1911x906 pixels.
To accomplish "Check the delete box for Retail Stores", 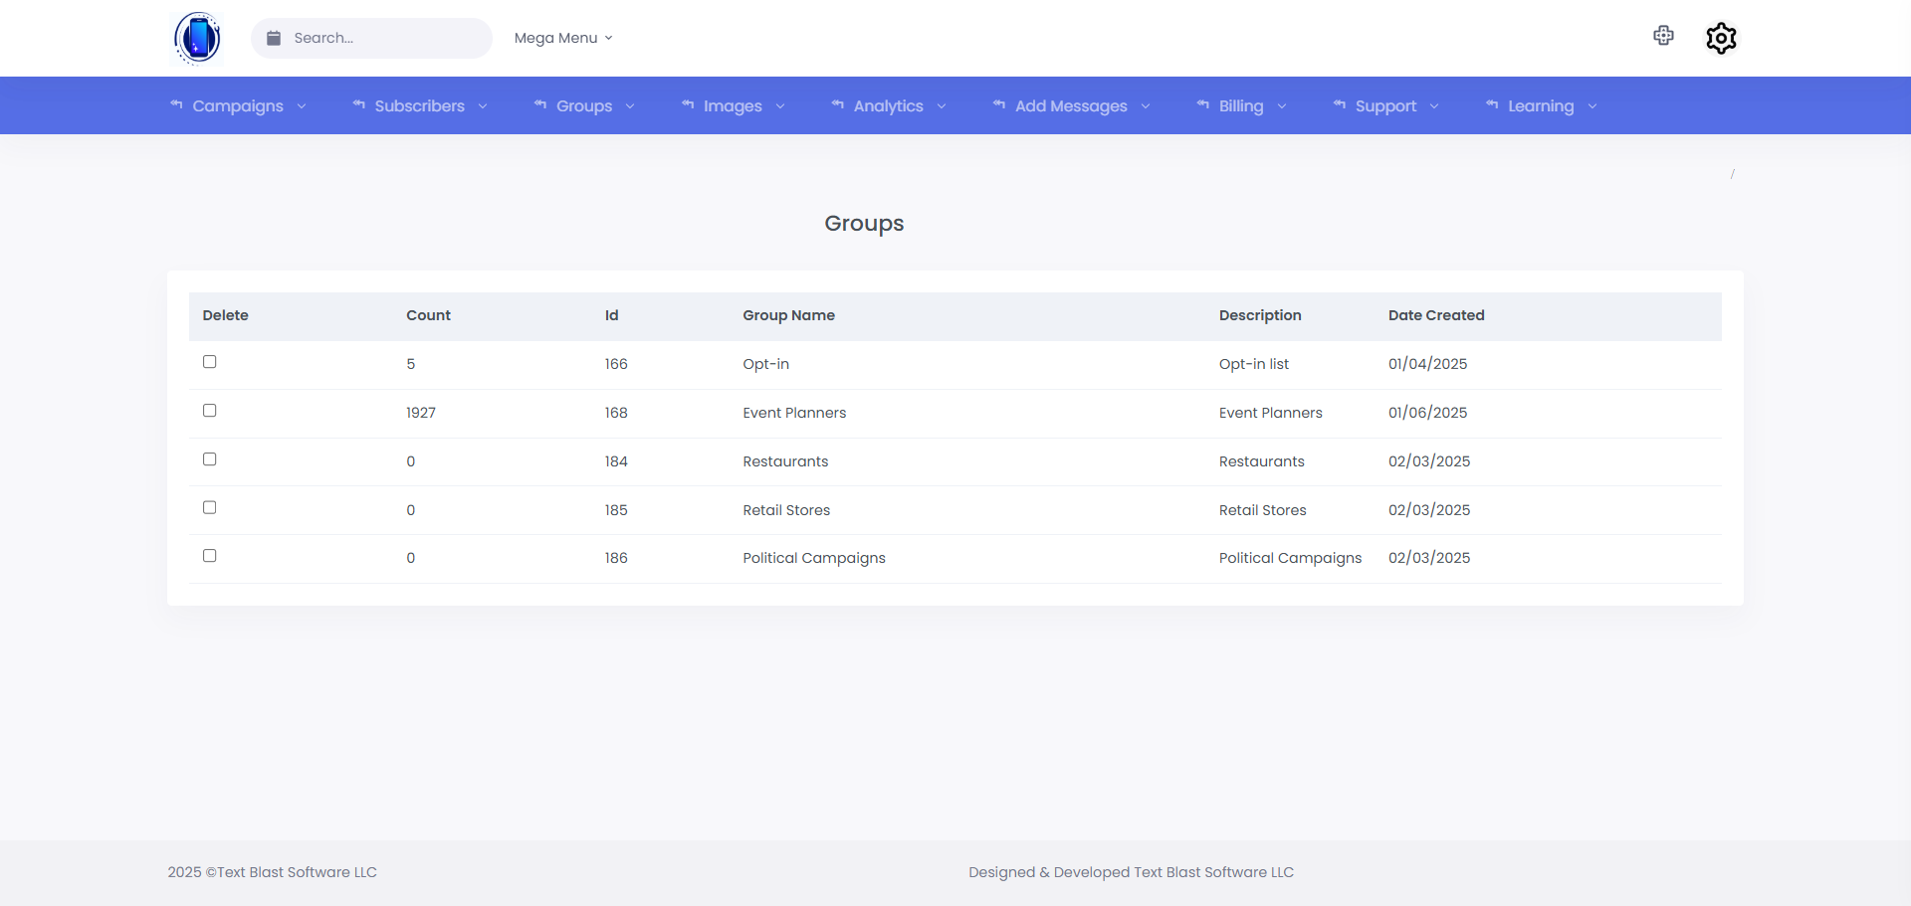I will point(209,507).
